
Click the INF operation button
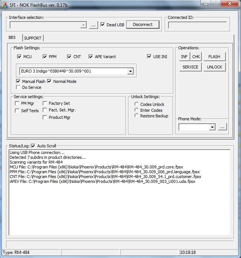(x=184, y=57)
